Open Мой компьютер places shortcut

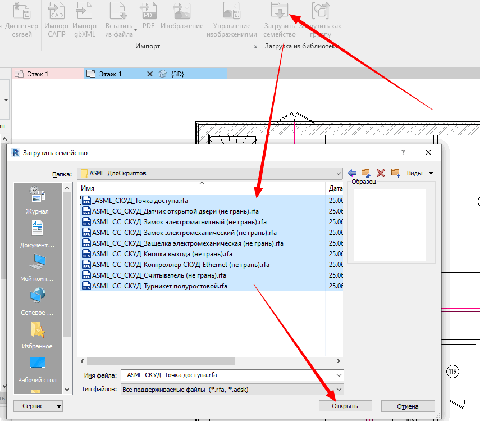point(37,268)
